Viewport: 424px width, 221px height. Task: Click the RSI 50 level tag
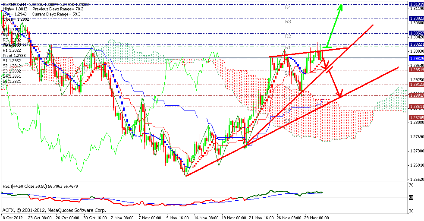coord(411,198)
